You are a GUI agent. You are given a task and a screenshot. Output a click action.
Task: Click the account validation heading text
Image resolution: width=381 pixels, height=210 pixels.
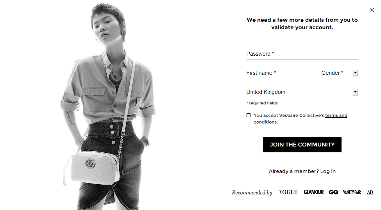(x=302, y=23)
